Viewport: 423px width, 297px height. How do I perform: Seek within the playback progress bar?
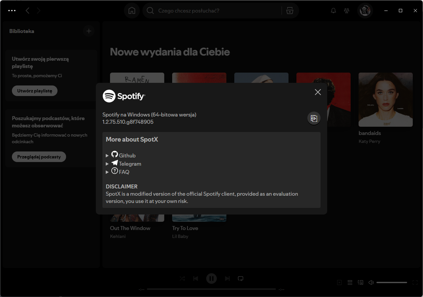[211, 289]
